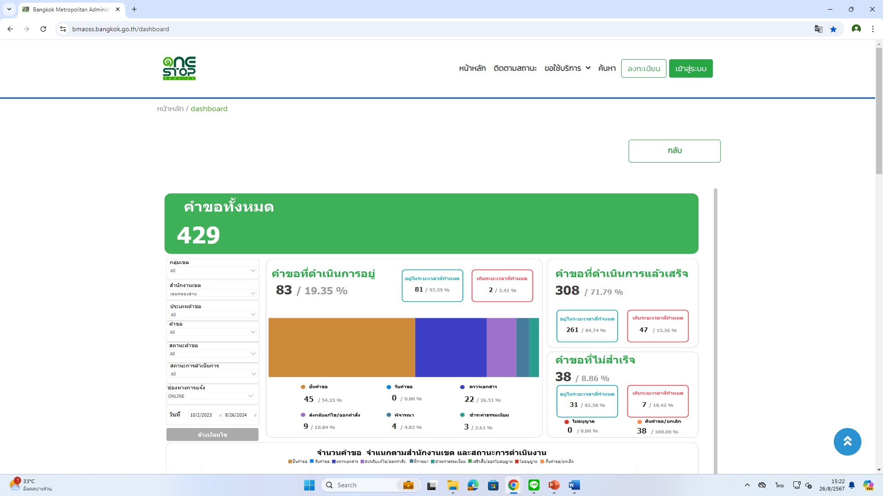Click the scroll-to-top double arrow button
This screenshot has width=883, height=496.
[x=847, y=442]
